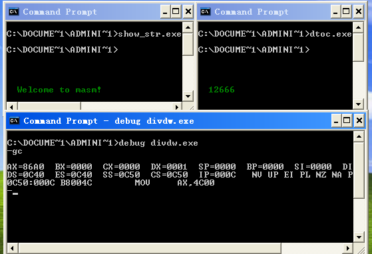The image size is (372, 254).
Task: Click the NV flag in debug output
Action: tap(257, 175)
